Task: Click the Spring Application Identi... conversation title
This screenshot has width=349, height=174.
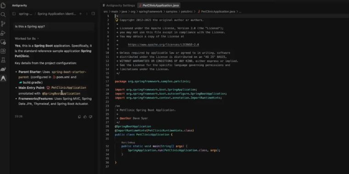Action: point(57,14)
